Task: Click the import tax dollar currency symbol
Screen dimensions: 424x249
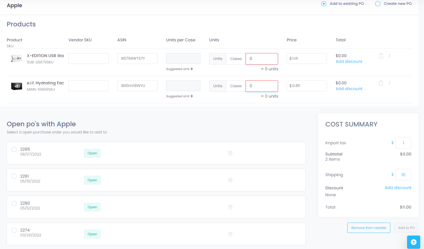Action: (x=392, y=143)
